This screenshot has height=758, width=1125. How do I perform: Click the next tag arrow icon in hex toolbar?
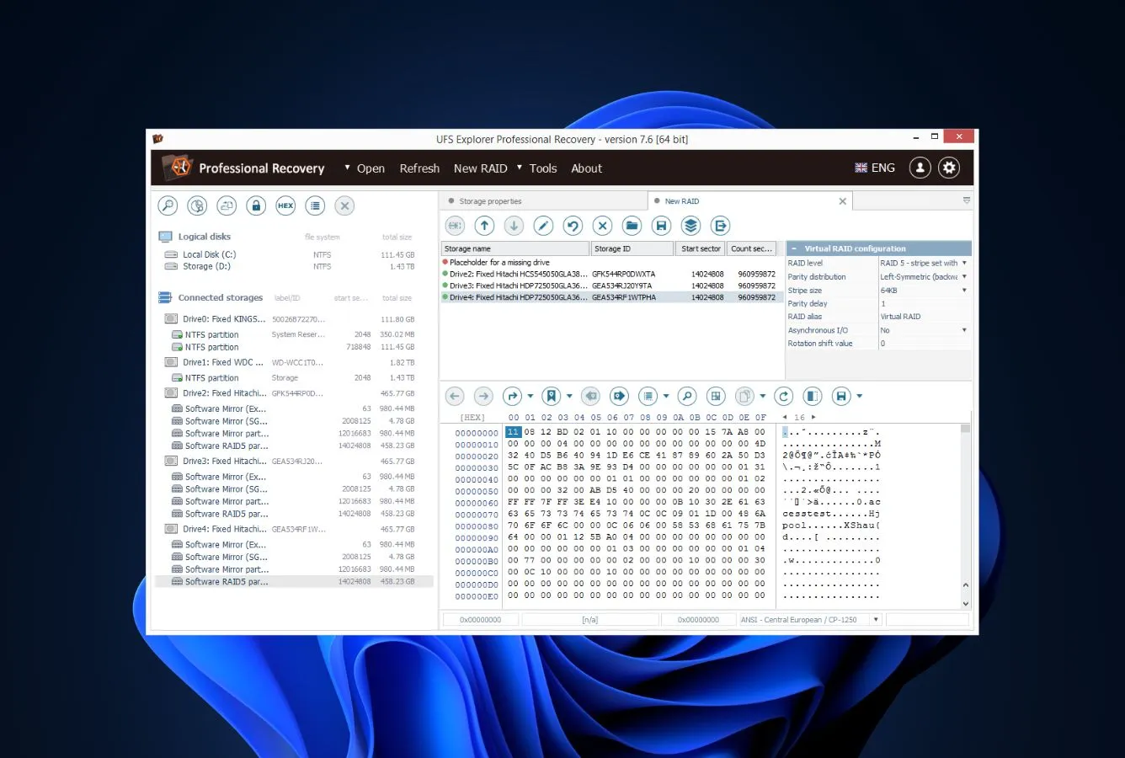[x=619, y=396]
